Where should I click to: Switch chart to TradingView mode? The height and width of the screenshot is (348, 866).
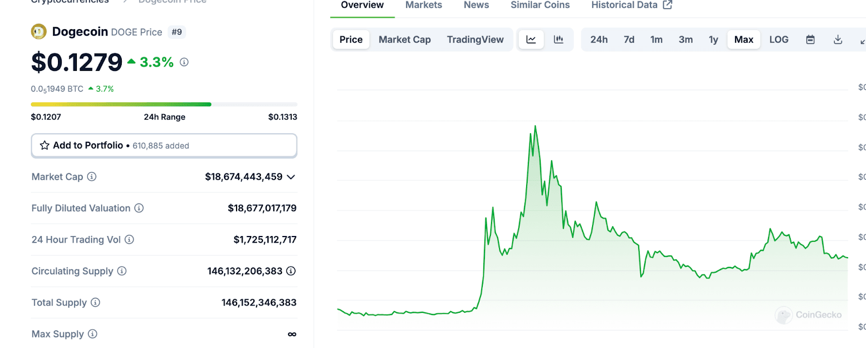coord(475,40)
